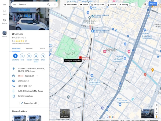Filter by Restaurants chip
This screenshot has width=161, height=121.
(x=71, y=5)
